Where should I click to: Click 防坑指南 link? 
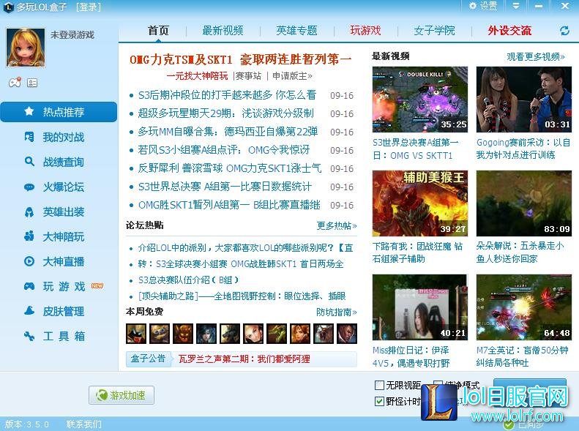[337, 312]
